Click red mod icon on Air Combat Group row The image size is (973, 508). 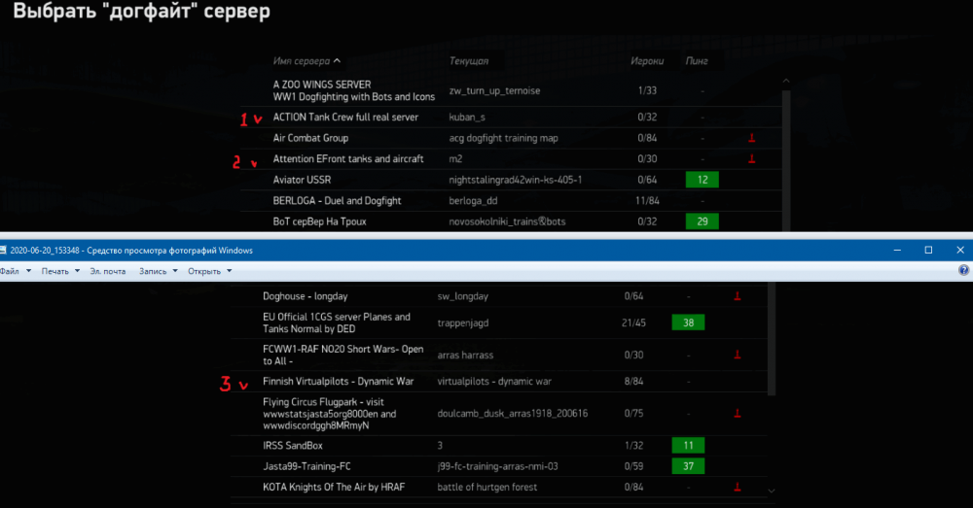(x=751, y=138)
